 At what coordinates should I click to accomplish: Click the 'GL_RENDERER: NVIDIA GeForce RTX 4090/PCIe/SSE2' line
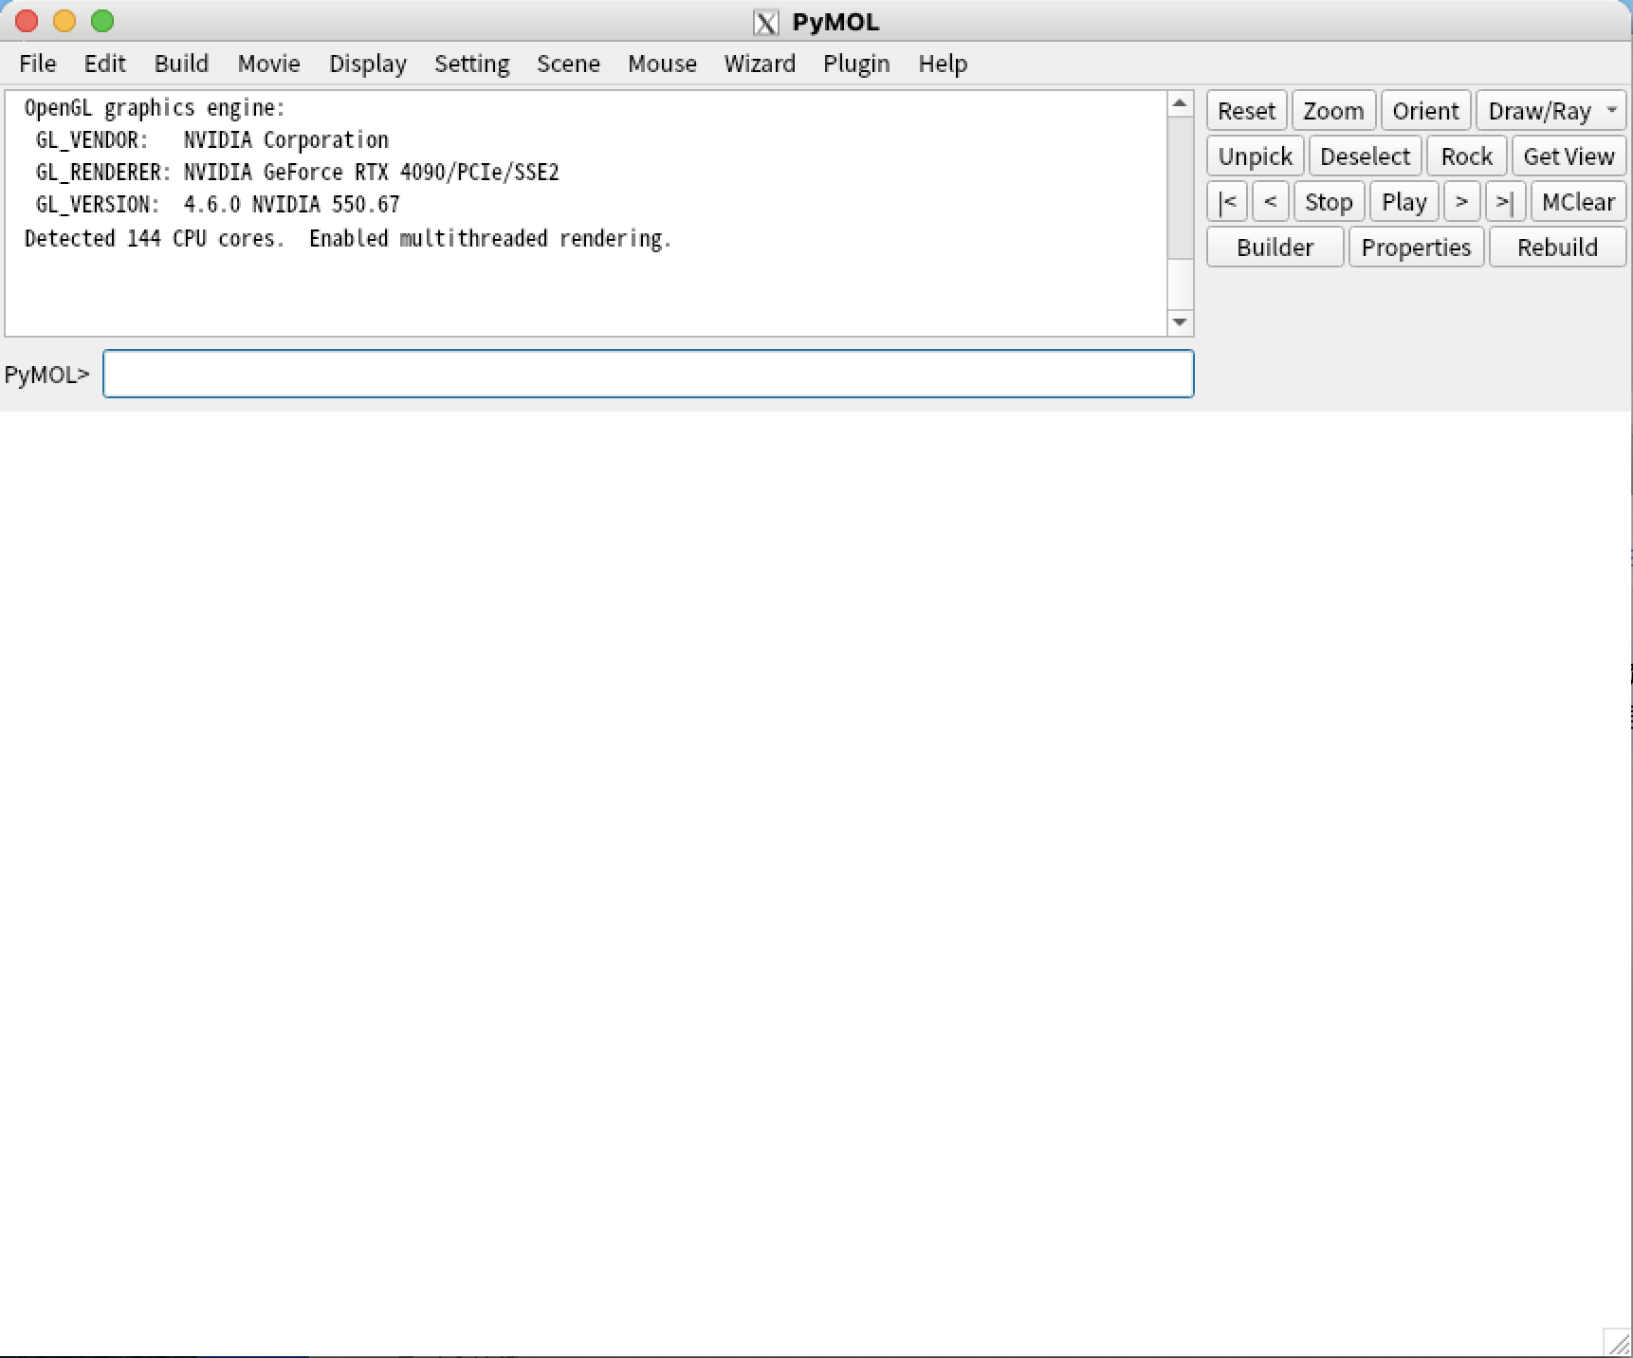pos(297,173)
